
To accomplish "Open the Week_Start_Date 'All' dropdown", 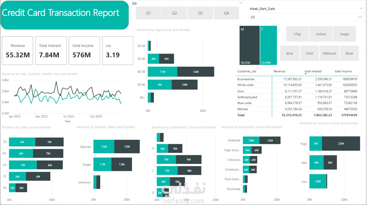I will pyautogui.click(x=306, y=17).
